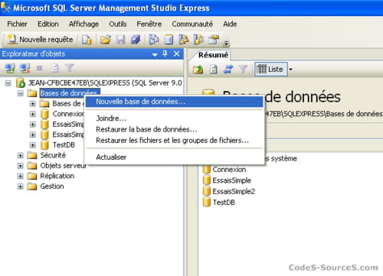383x276 pixels.
Task: Click the Summary window toolbar icon
Action: click(x=169, y=40)
